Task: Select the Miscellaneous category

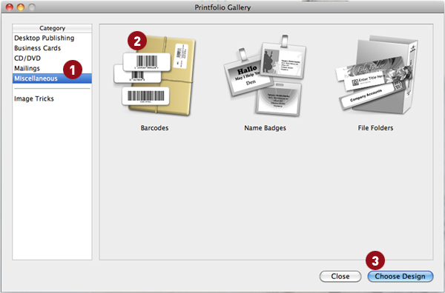Action: [x=52, y=78]
